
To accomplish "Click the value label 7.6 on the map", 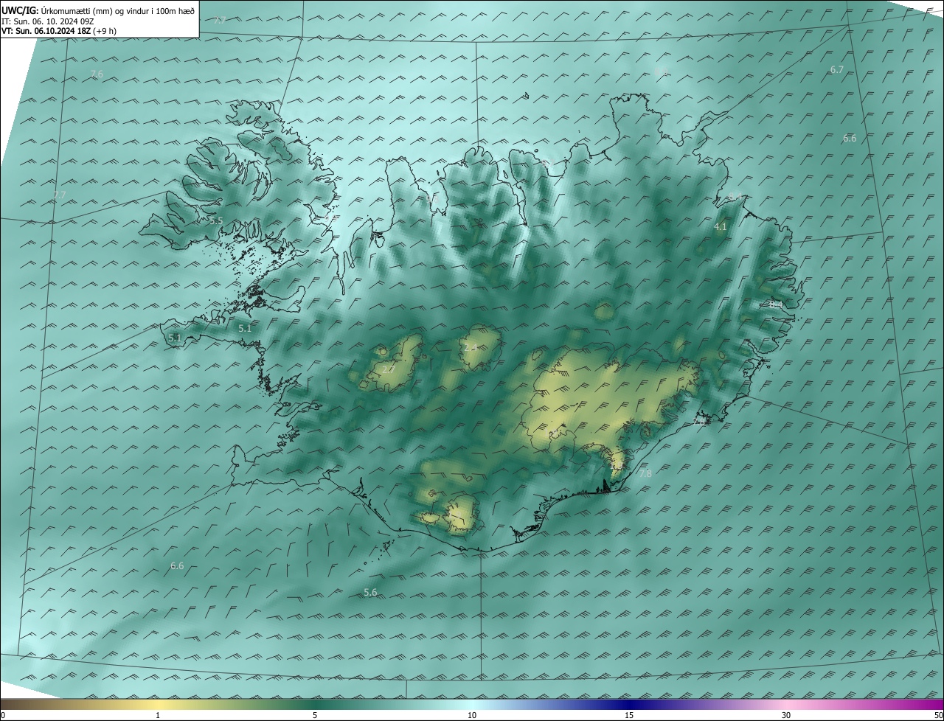I will pyautogui.click(x=97, y=74).
